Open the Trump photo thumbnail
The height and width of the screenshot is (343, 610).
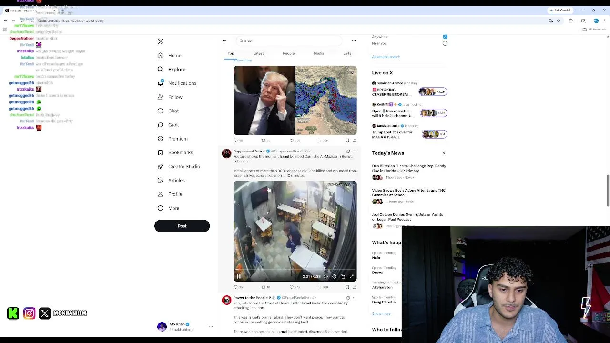pos(264,101)
